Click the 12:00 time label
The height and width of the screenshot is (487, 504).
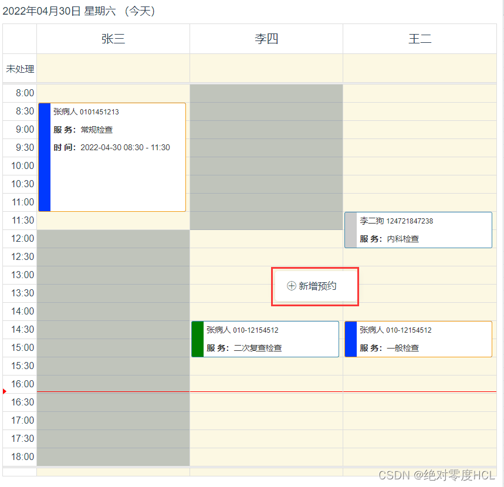[x=22, y=239]
